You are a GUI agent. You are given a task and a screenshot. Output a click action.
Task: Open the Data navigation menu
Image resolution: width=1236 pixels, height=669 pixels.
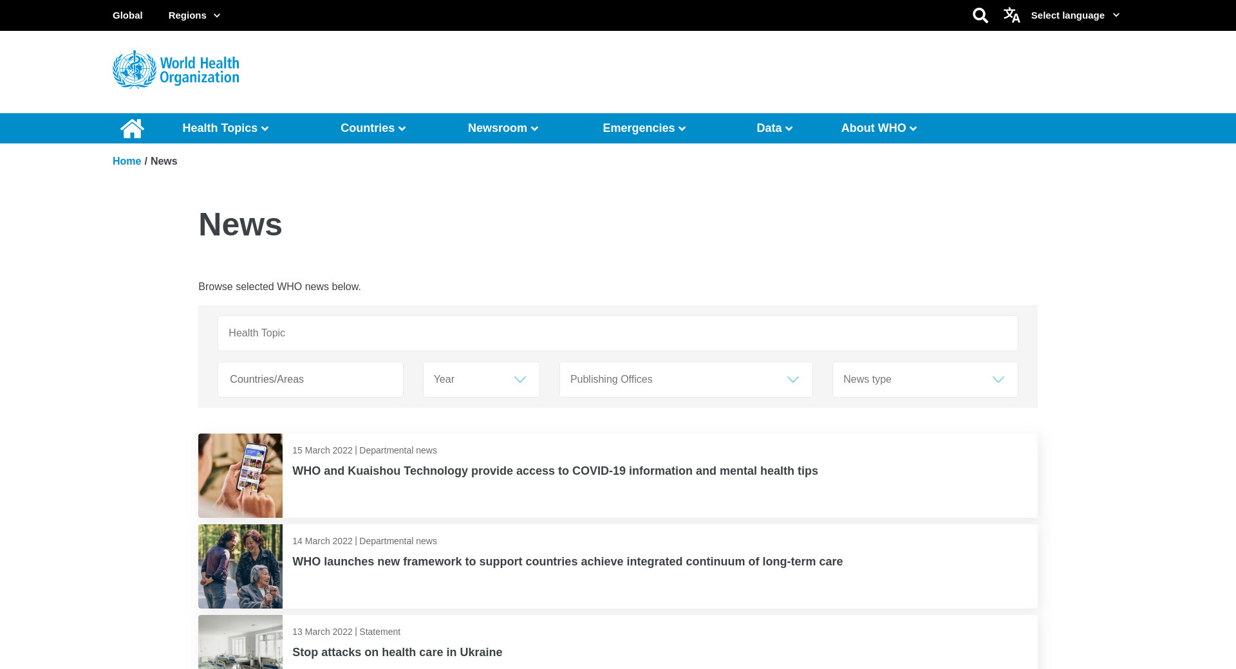click(774, 128)
